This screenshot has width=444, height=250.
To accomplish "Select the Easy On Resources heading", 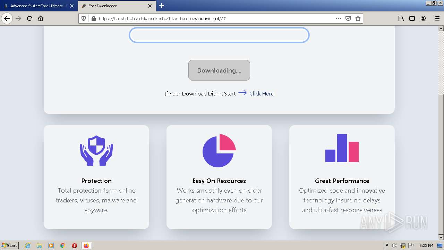I will pyautogui.click(x=219, y=181).
